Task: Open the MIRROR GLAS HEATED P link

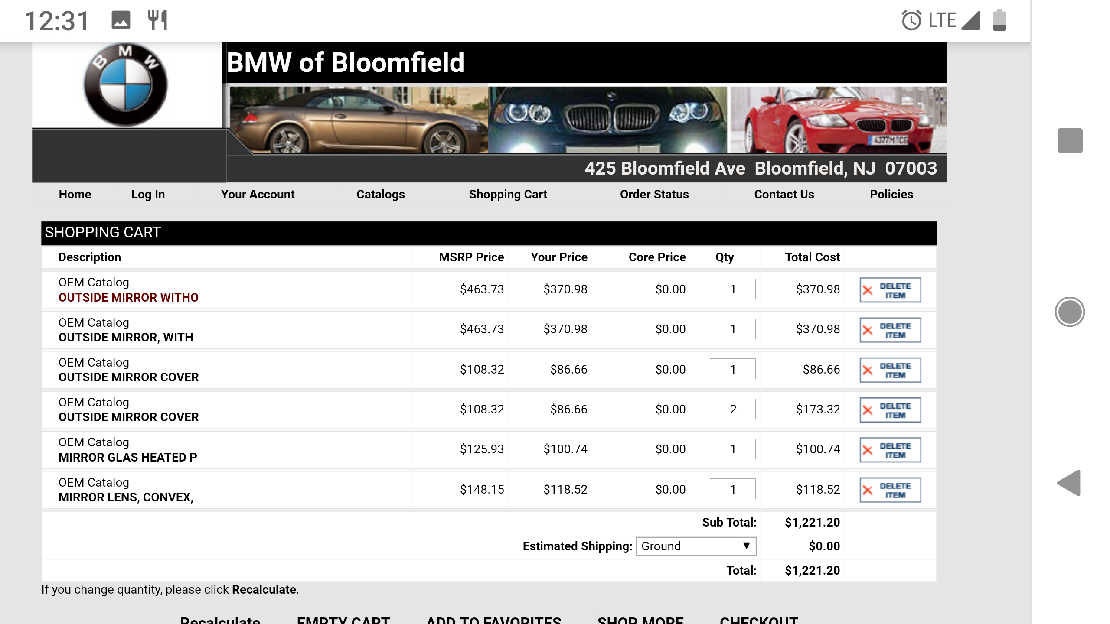Action: (128, 458)
